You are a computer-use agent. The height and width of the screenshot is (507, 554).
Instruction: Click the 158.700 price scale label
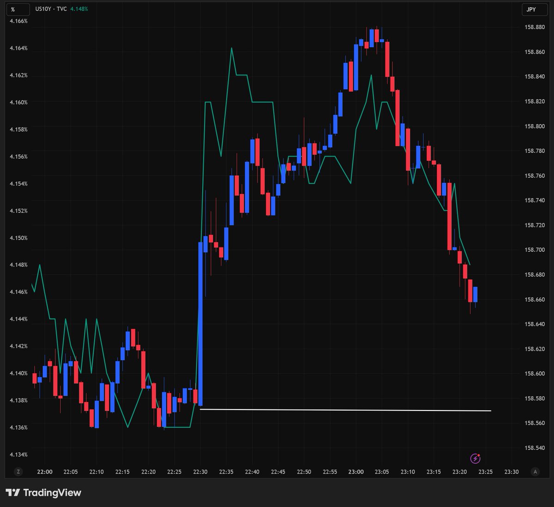[x=535, y=250]
